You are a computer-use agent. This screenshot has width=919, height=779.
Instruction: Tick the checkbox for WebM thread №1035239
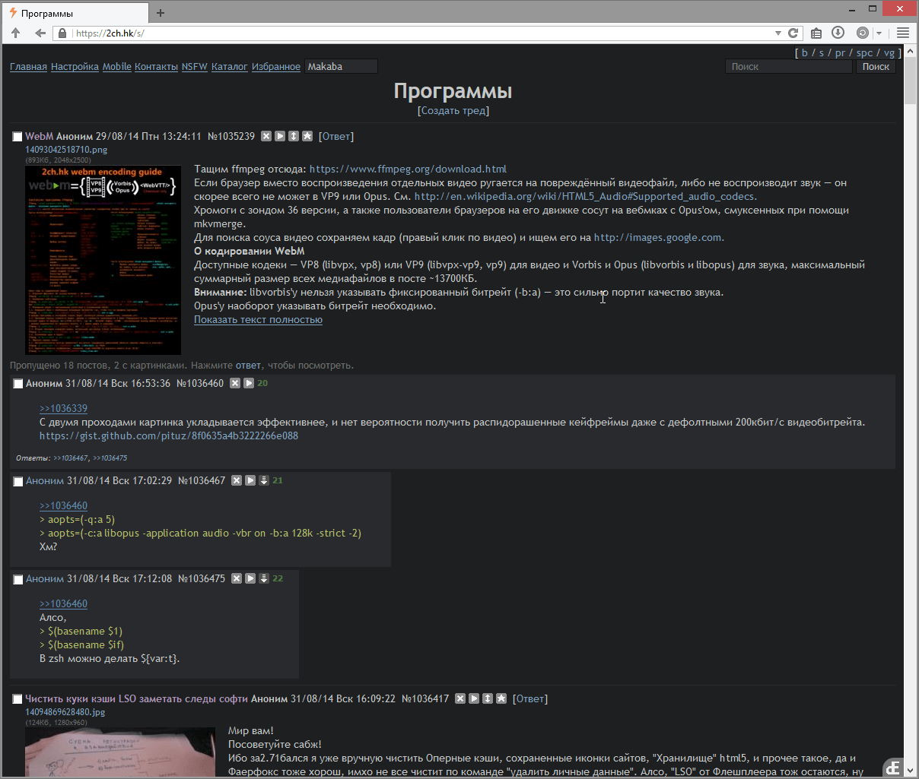coord(17,137)
